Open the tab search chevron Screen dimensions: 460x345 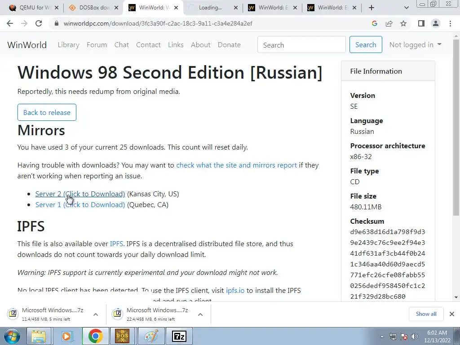pos(406,8)
